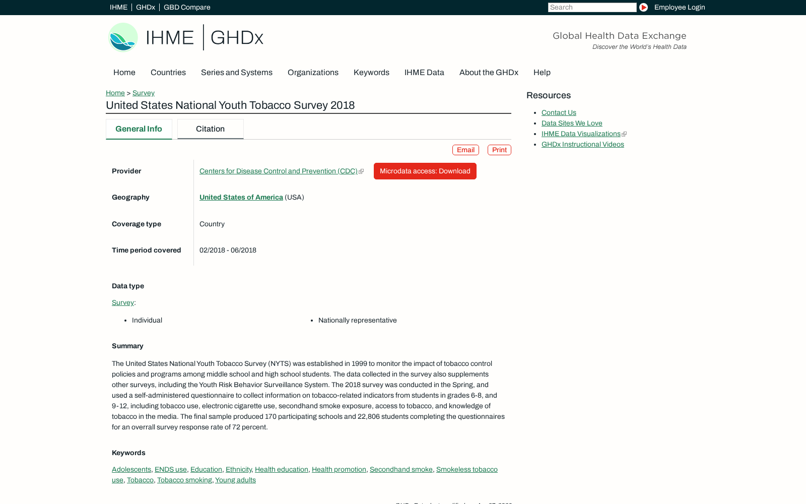Click the Smokeless tobacco use keyword

[x=466, y=469]
